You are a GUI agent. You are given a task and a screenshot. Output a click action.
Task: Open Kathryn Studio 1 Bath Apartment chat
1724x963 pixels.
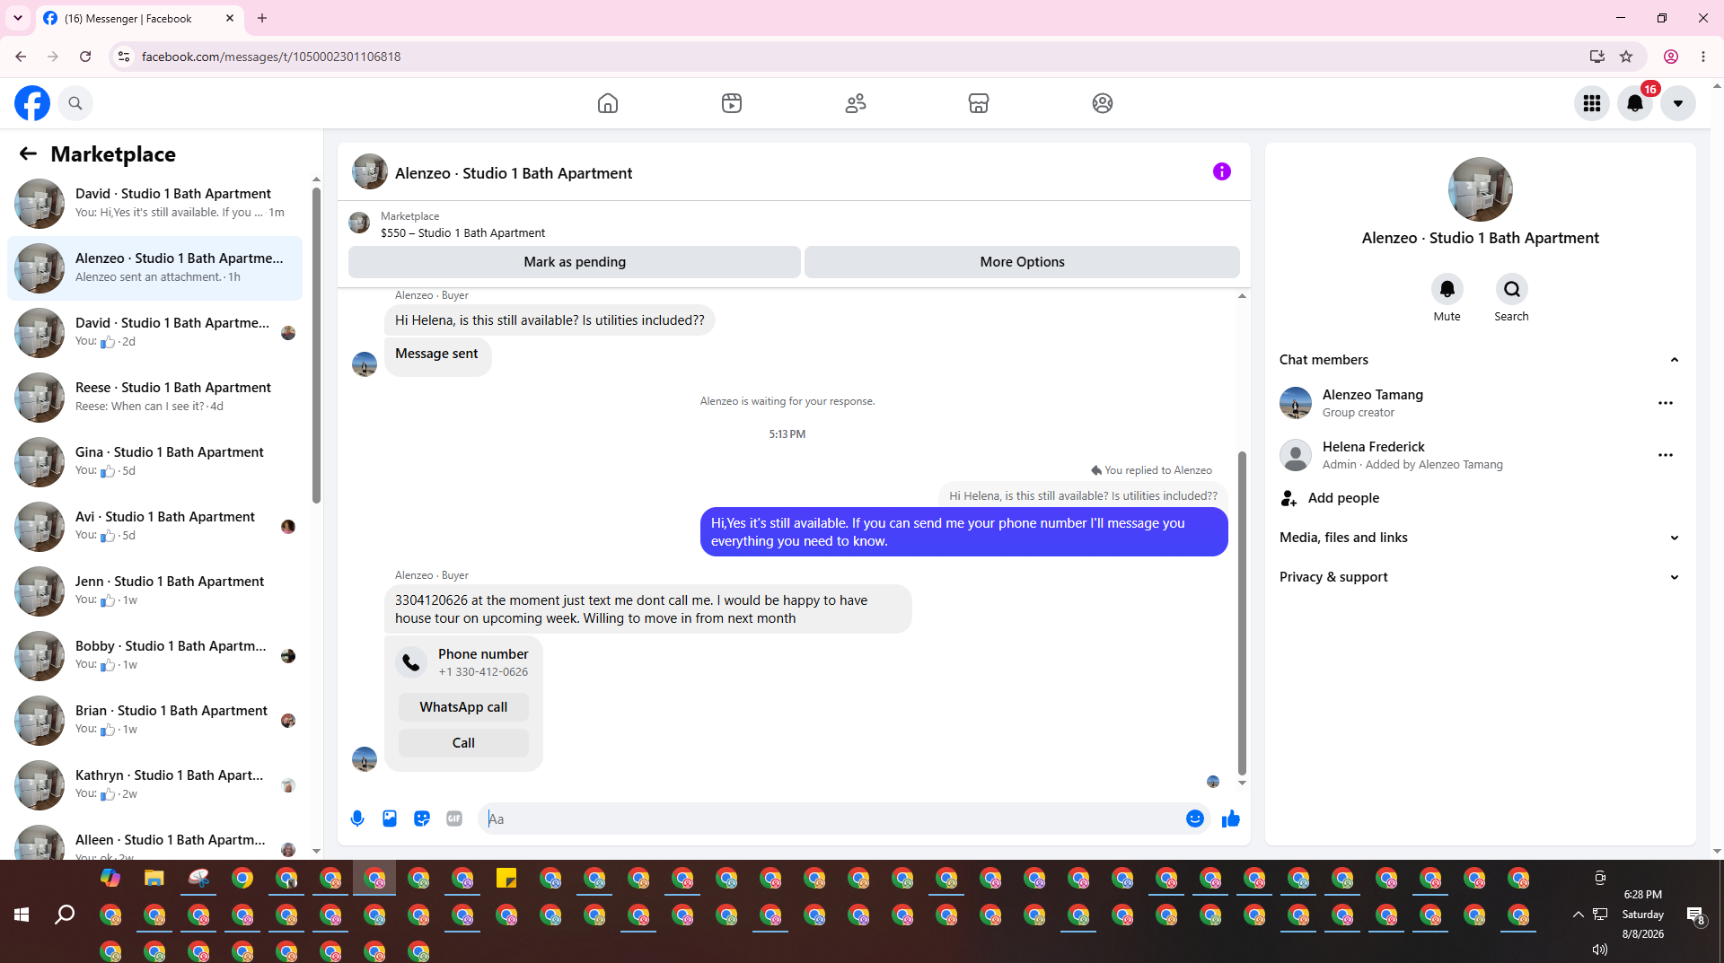click(154, 785)
